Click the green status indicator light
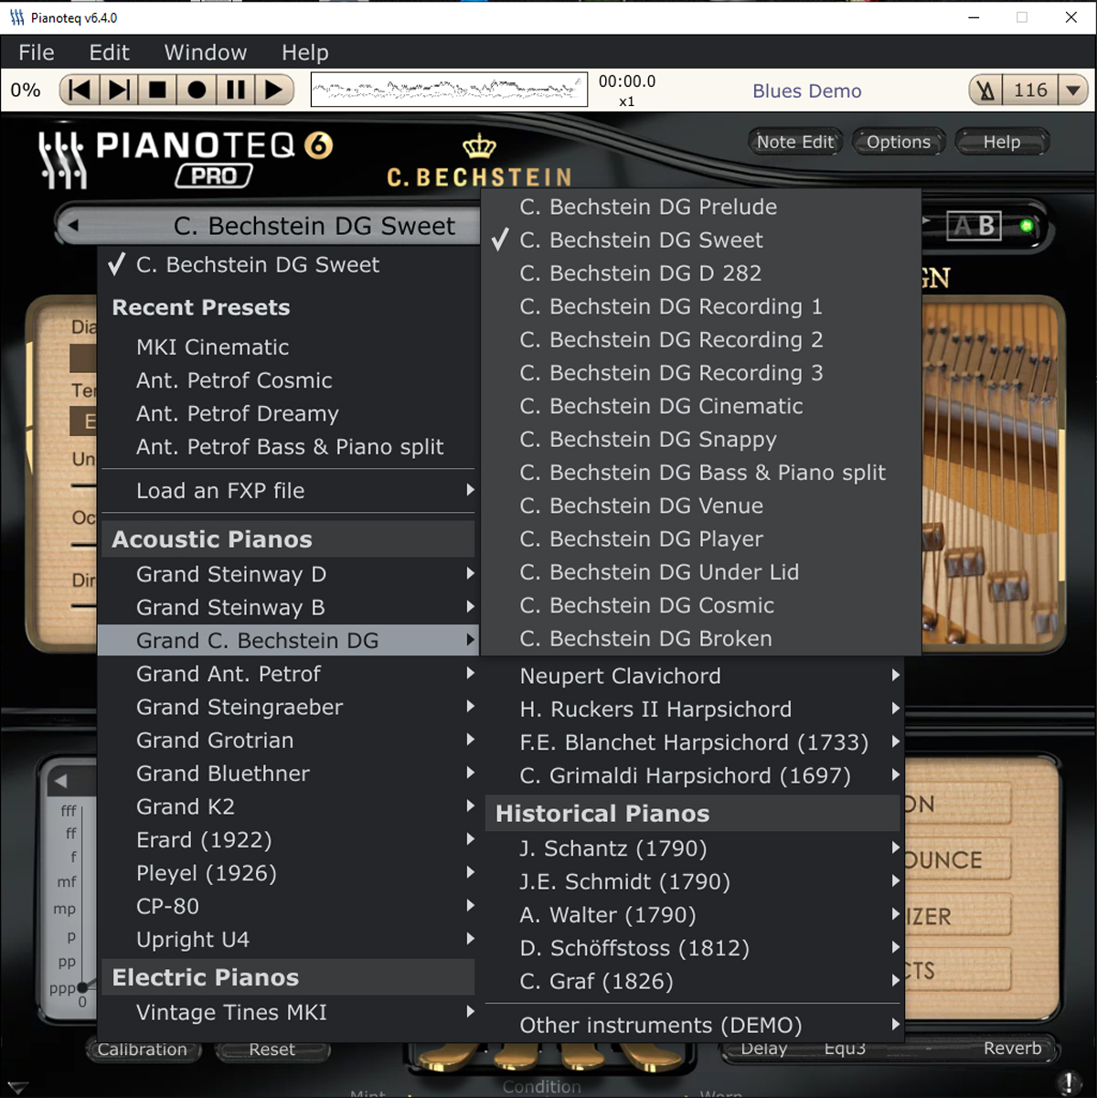 (1027, 226)
